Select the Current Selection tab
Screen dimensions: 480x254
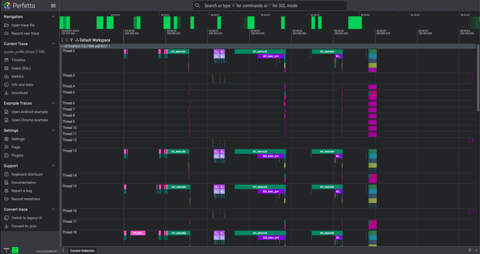[82, 250]
